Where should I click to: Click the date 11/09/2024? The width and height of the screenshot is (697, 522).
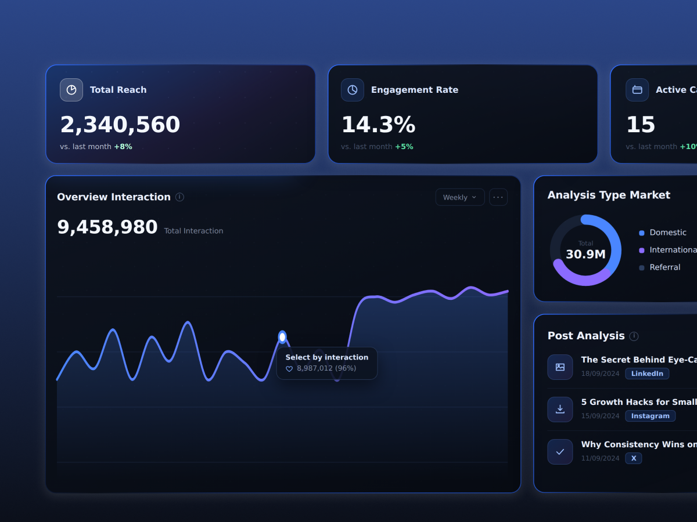point(601,458)
